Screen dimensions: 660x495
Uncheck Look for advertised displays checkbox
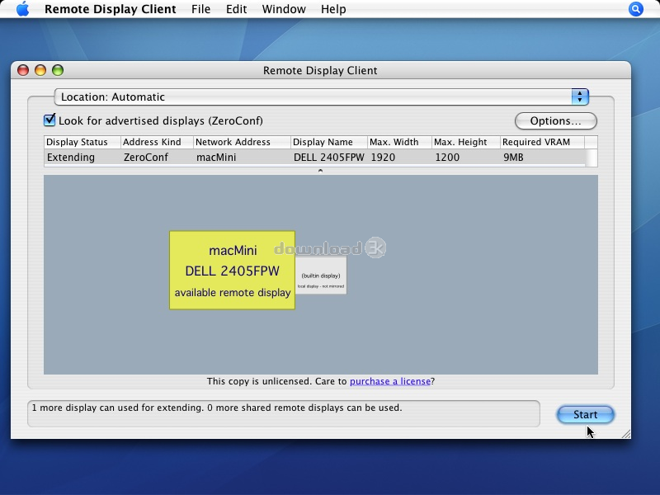[x=49, y=120]
